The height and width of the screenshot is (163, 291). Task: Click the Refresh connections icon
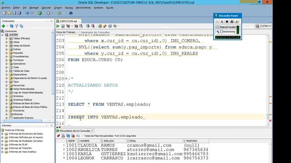click(12, 26)
